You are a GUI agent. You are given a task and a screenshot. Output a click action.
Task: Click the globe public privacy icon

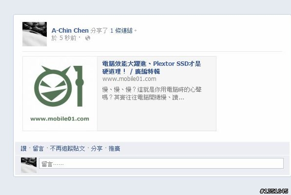pos(88,38)
